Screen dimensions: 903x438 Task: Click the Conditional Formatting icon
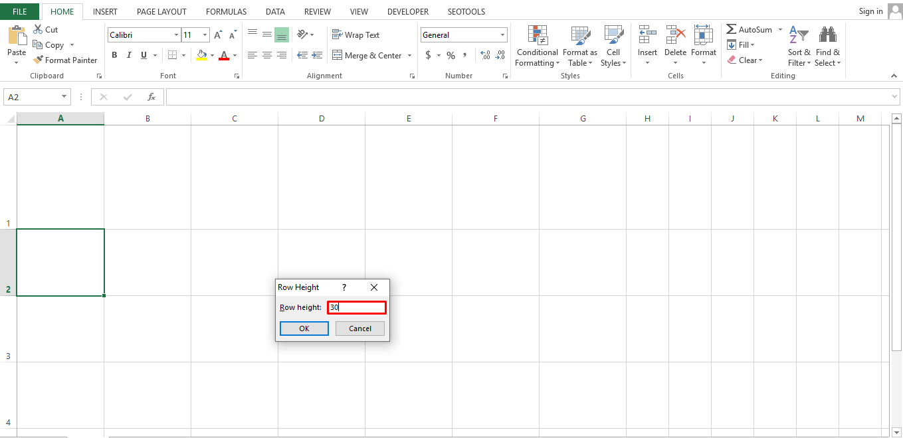(537, 36)
